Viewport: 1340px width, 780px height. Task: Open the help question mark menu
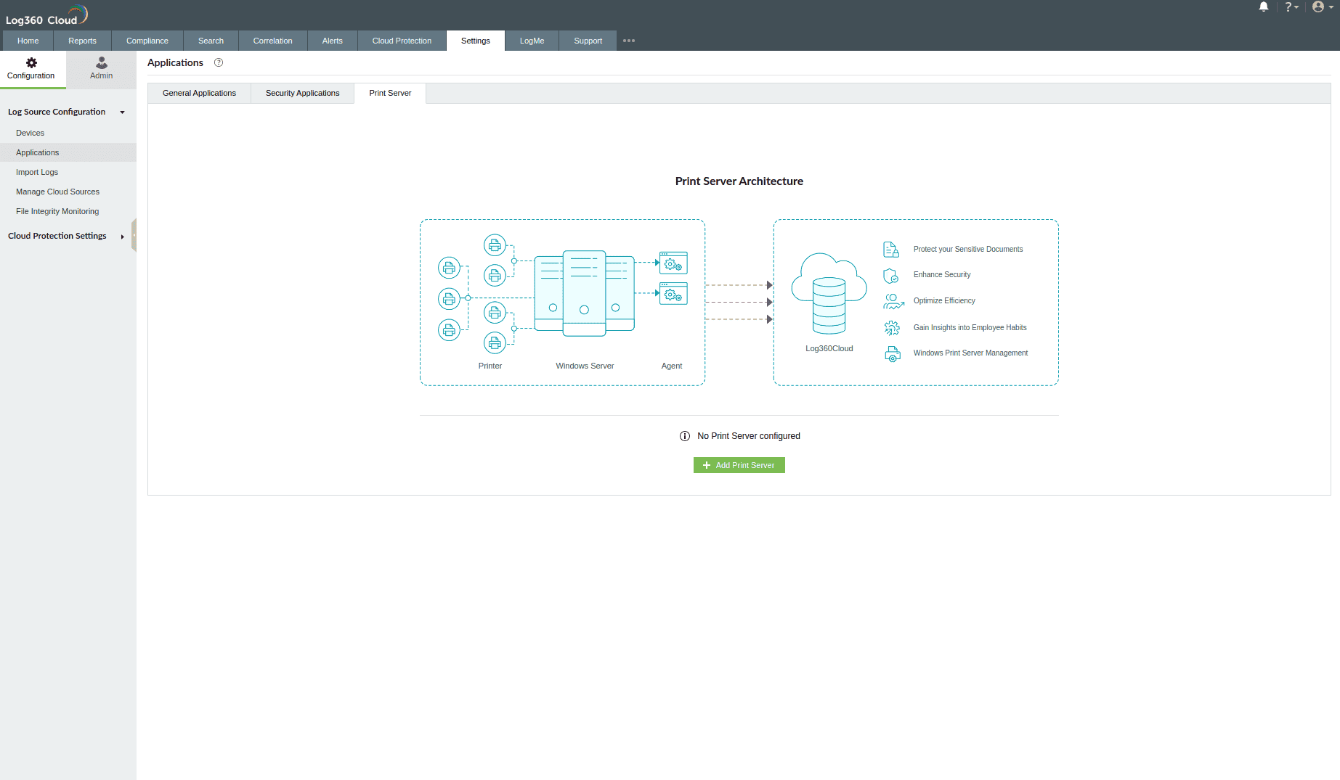(1291, 7)
